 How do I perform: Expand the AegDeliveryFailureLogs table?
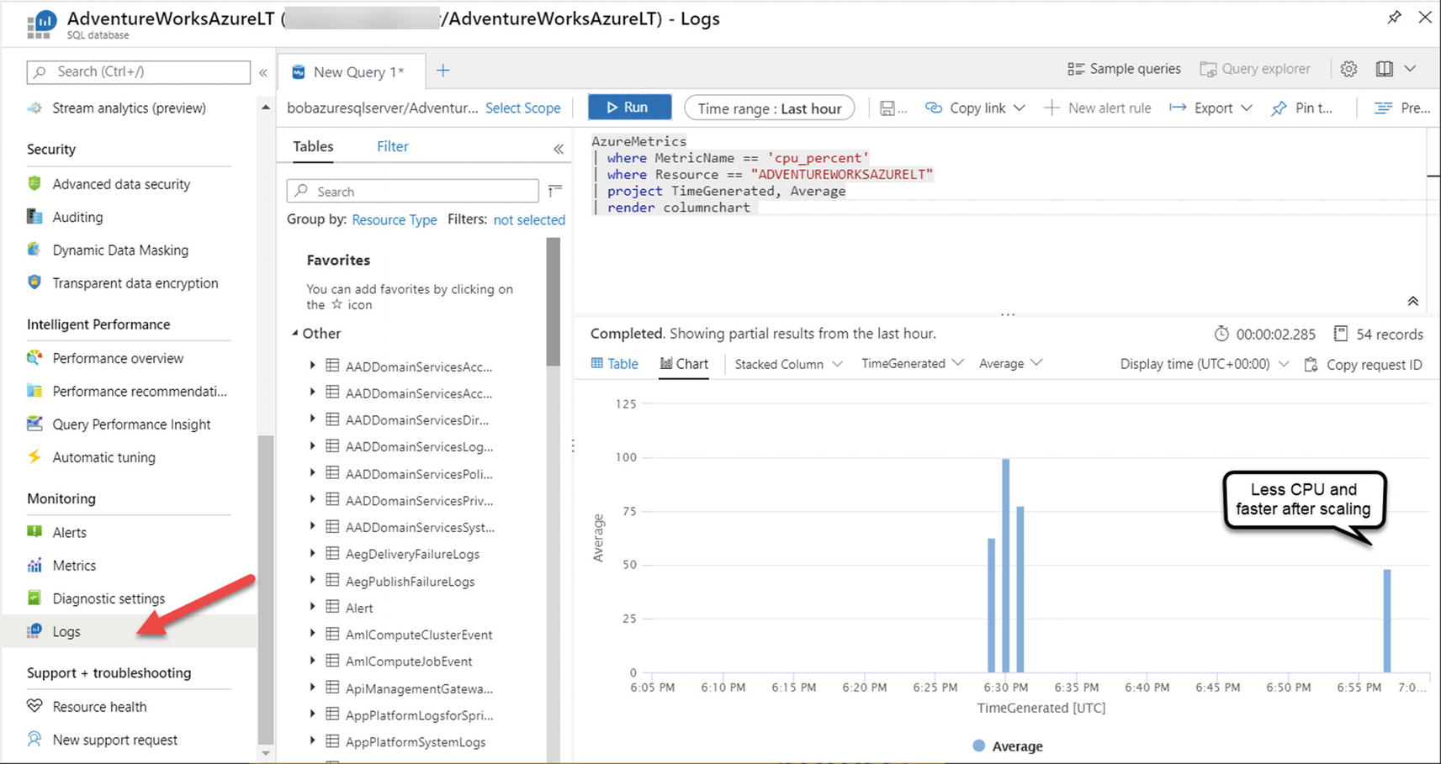tap(312, 553)
